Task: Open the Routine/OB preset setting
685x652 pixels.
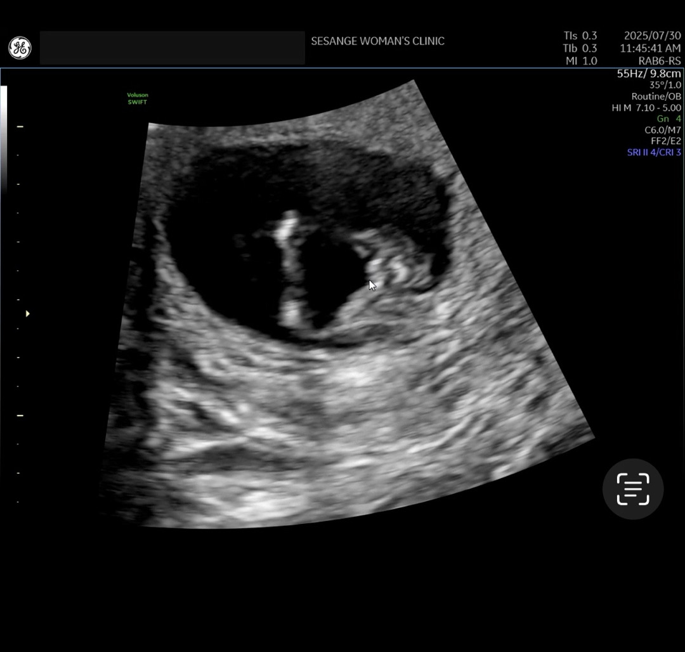Action: tap(656, 96)
